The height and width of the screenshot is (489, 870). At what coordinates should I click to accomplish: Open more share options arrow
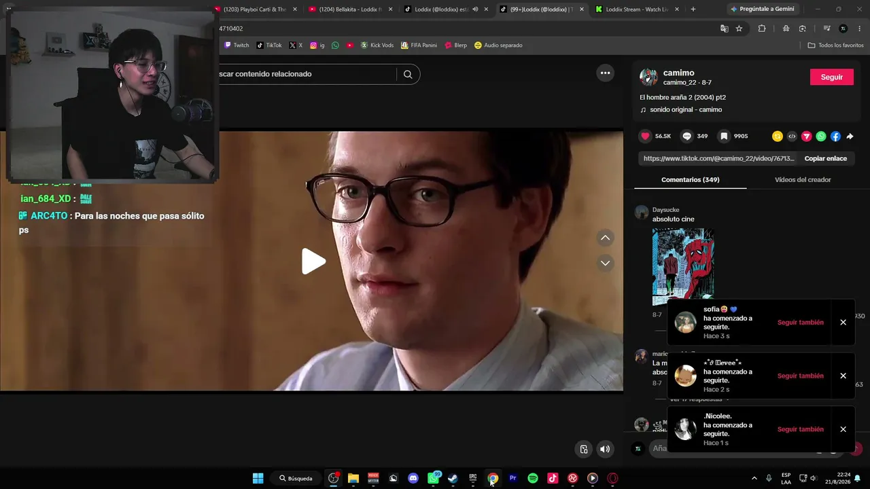pos(850,137)
